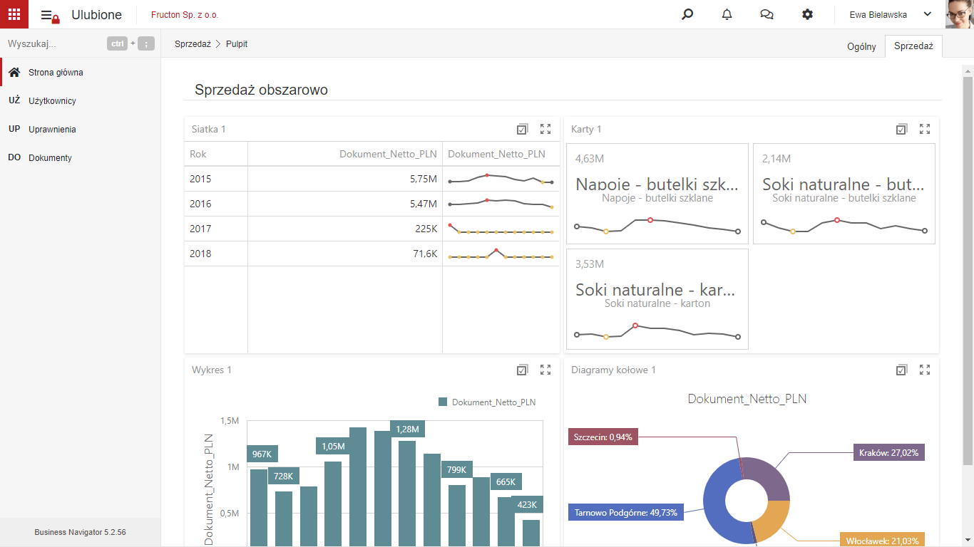Viewport: 974px width, 547px height.
Task: Toggle the Dokument_Netto_PLN legend color swatch
Action: 443,402
